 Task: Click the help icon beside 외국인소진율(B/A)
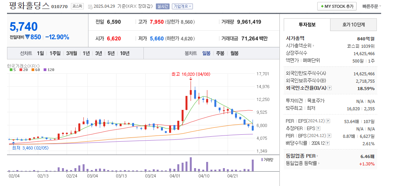(330, 88)
